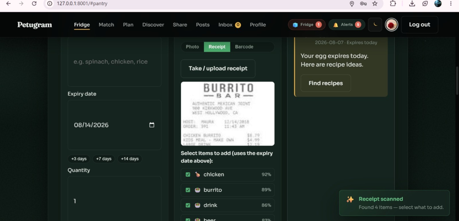Open the browser three-dot menu
The height and width of the screenshot is (221, 459).
451,3
